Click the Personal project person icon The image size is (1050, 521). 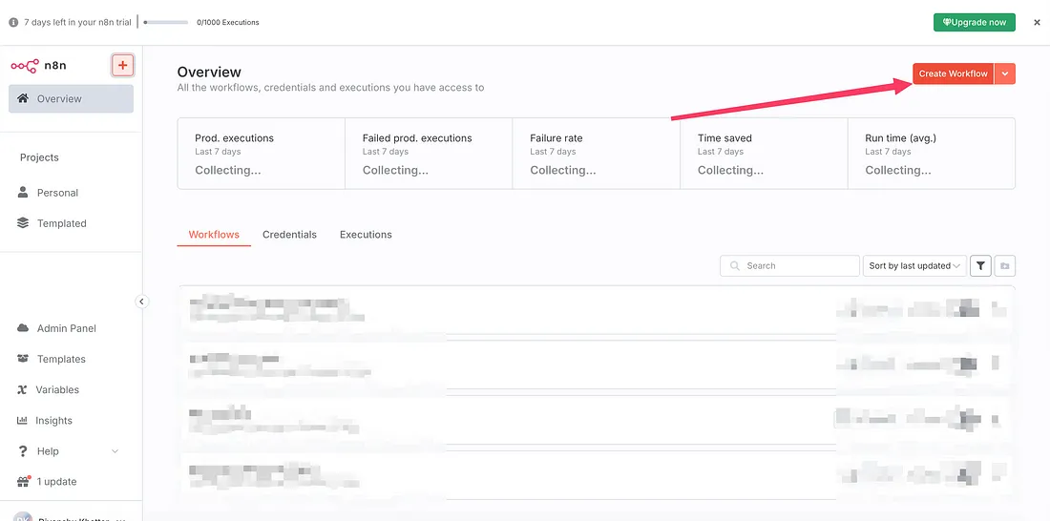(x=23, y=192)
